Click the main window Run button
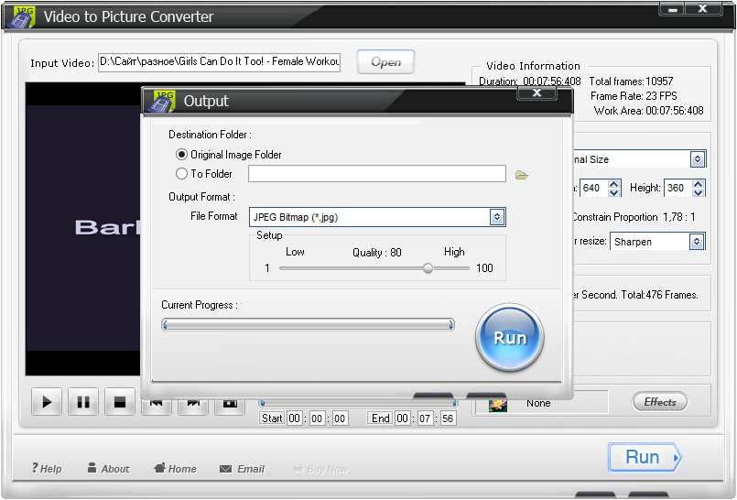This screenshot has width=737, height=500. (645, 457)
